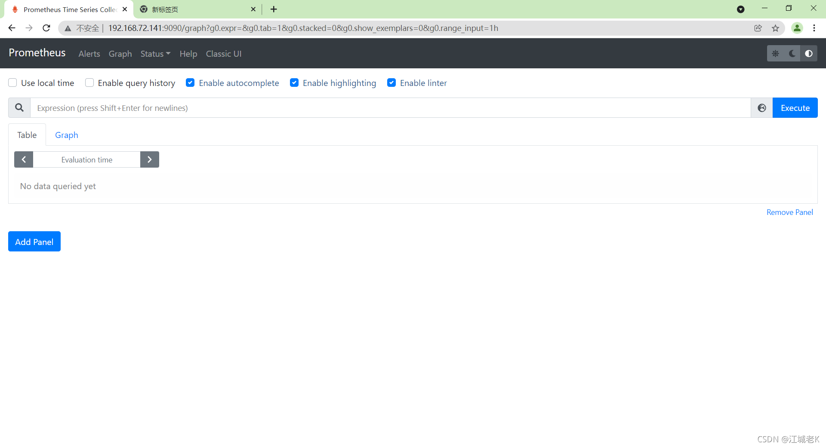826x447 pixels.
Task: Click the browser forward arrow
Action: (29, 28)
